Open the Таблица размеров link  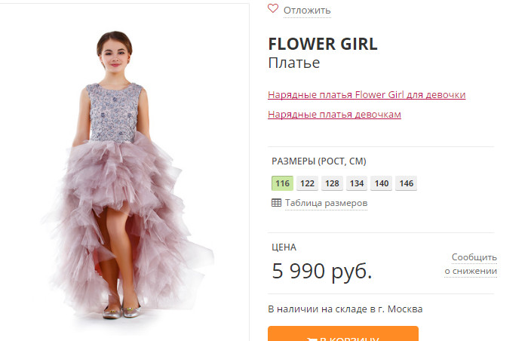[326, 203]
